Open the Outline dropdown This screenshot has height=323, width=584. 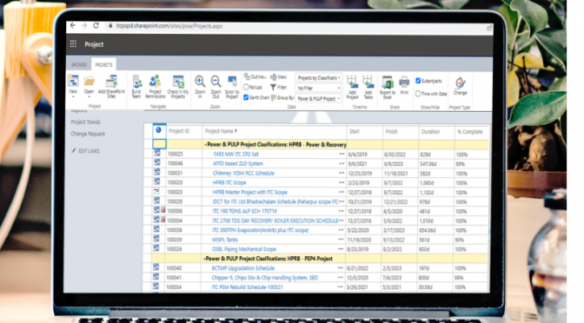point(255,76)
